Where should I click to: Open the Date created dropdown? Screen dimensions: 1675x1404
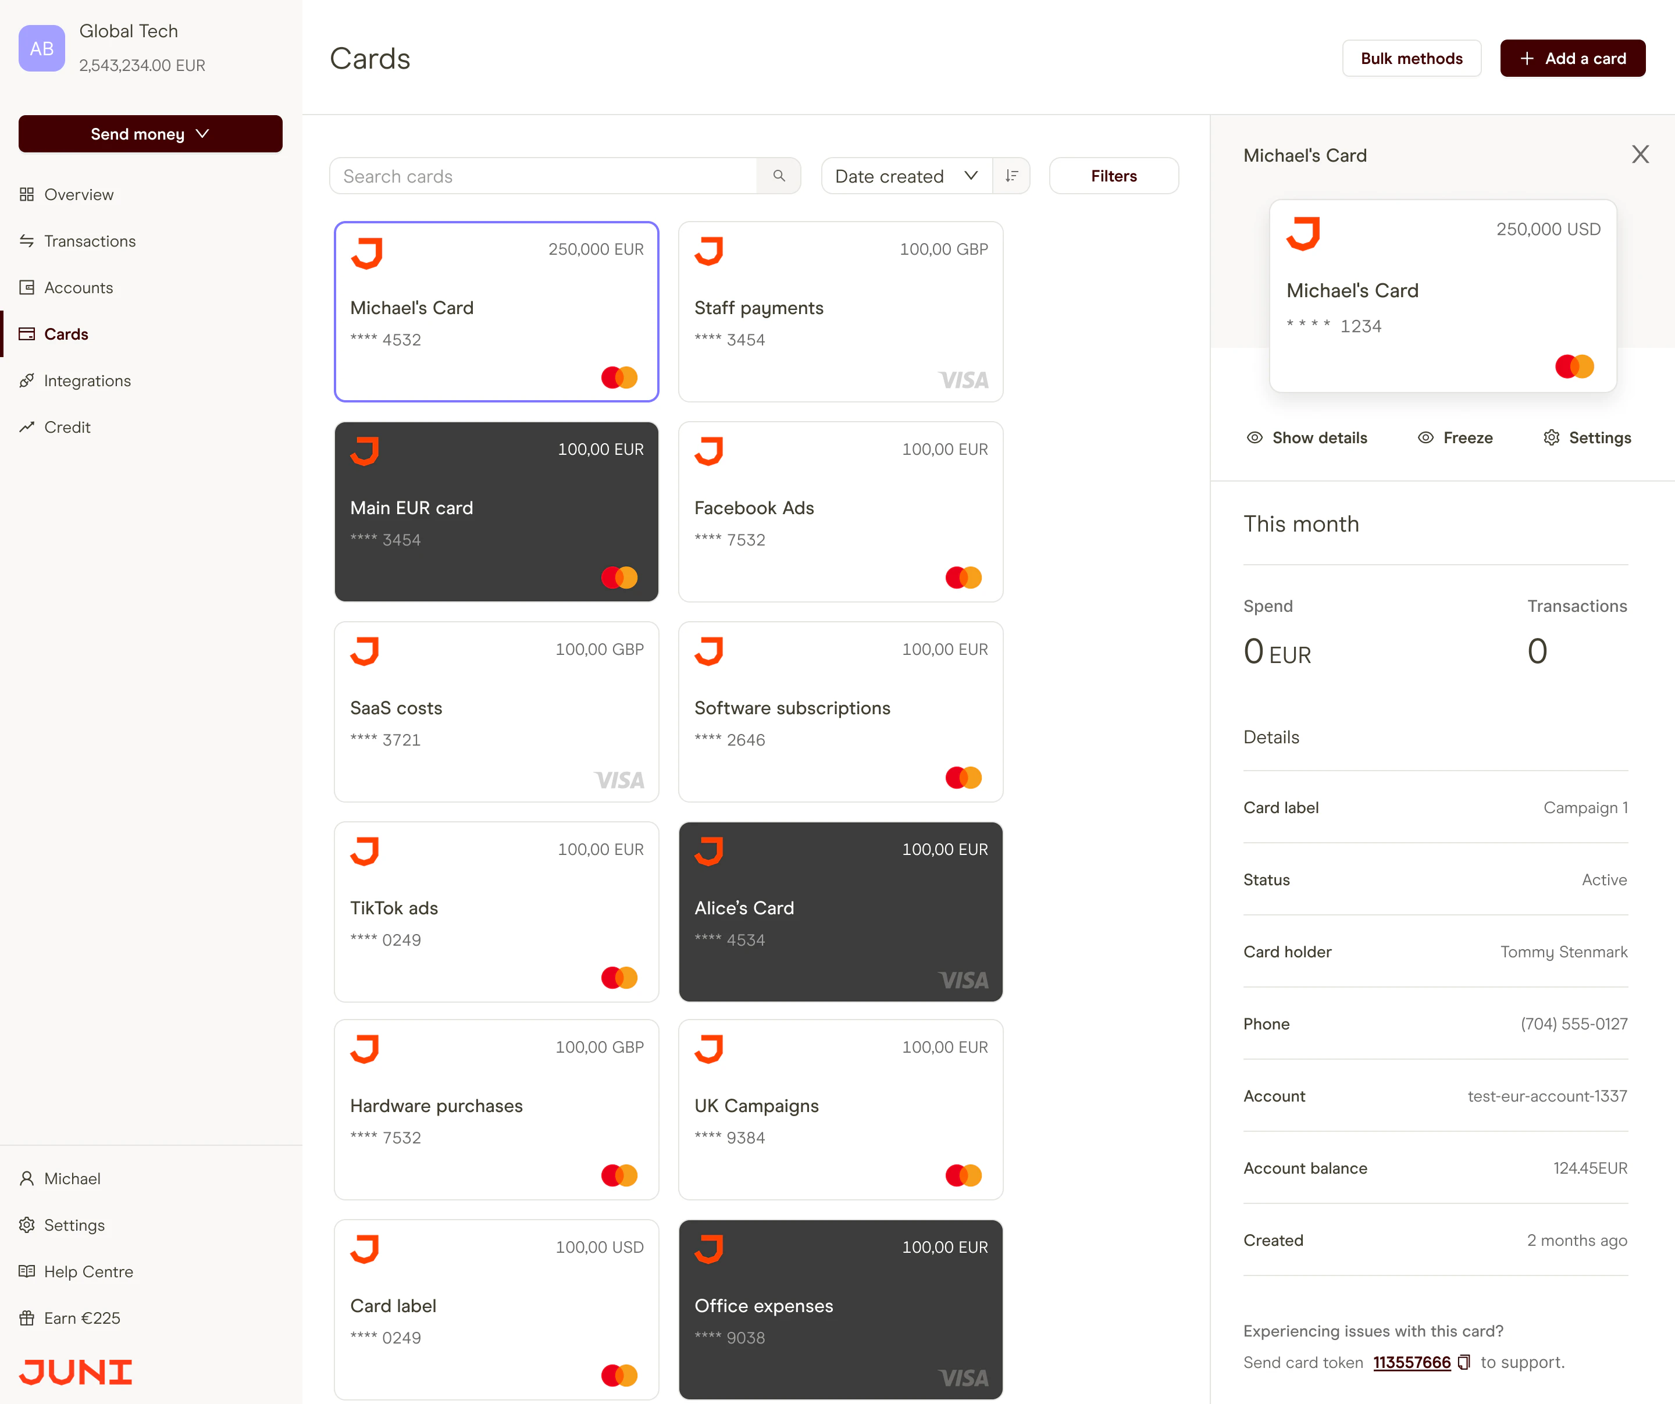[x=906, y=176]
